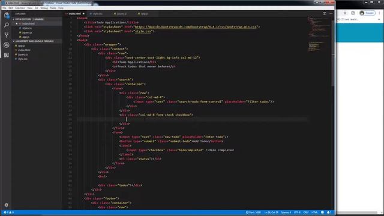Click the feedback smiley in status bar
This screenshot has width=384, height=216.
[x=322, y=212]
